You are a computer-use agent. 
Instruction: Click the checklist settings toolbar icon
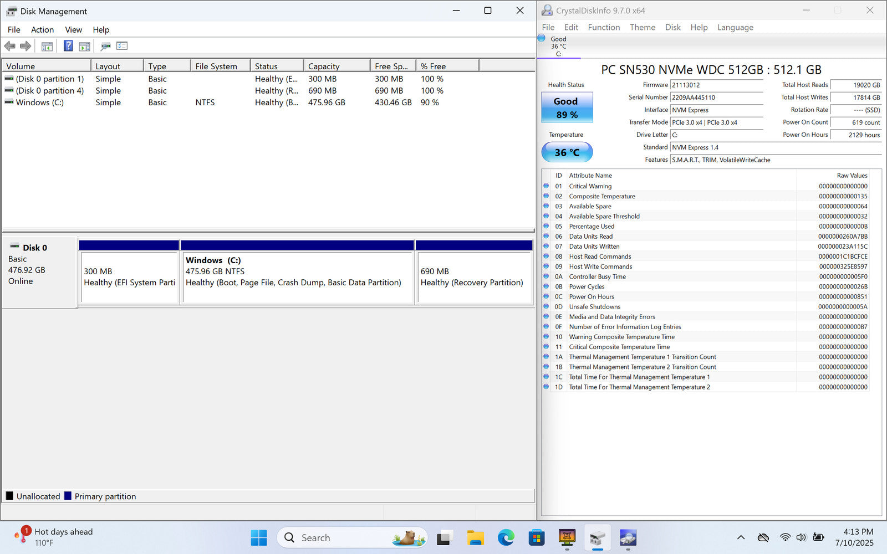pos(122,46)
